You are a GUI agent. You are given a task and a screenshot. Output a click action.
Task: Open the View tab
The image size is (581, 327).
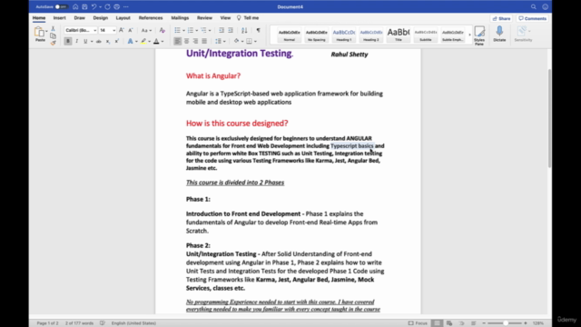(225, 18)
